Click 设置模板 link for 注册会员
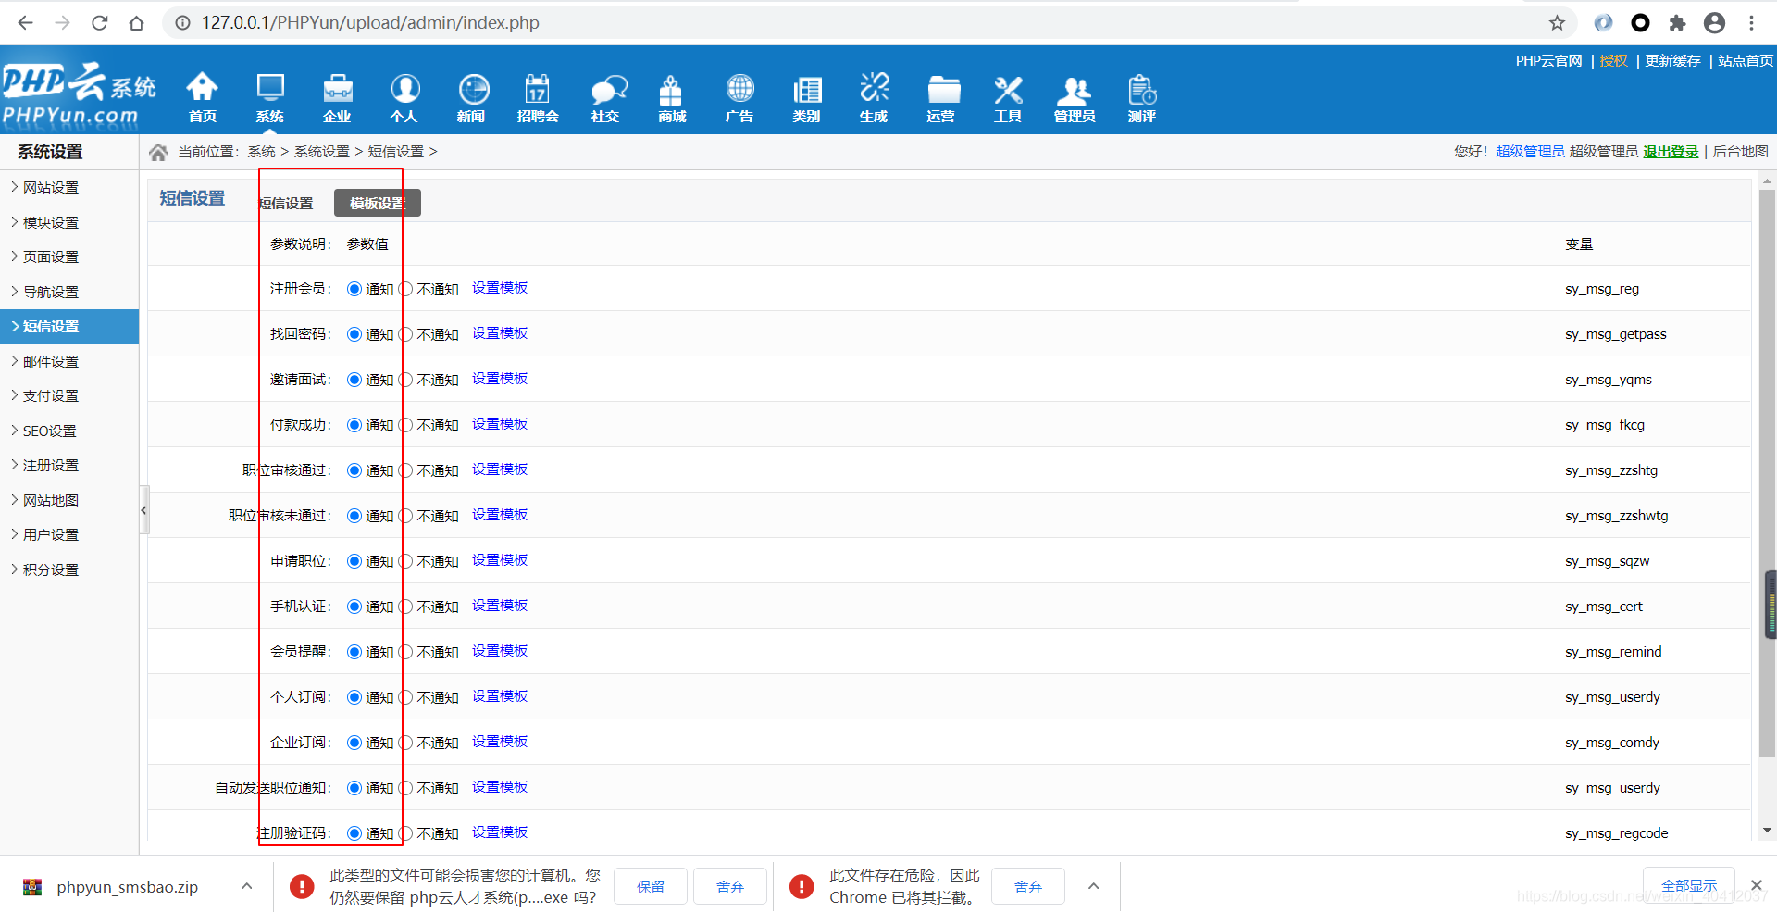 click(x=500, y=288)
